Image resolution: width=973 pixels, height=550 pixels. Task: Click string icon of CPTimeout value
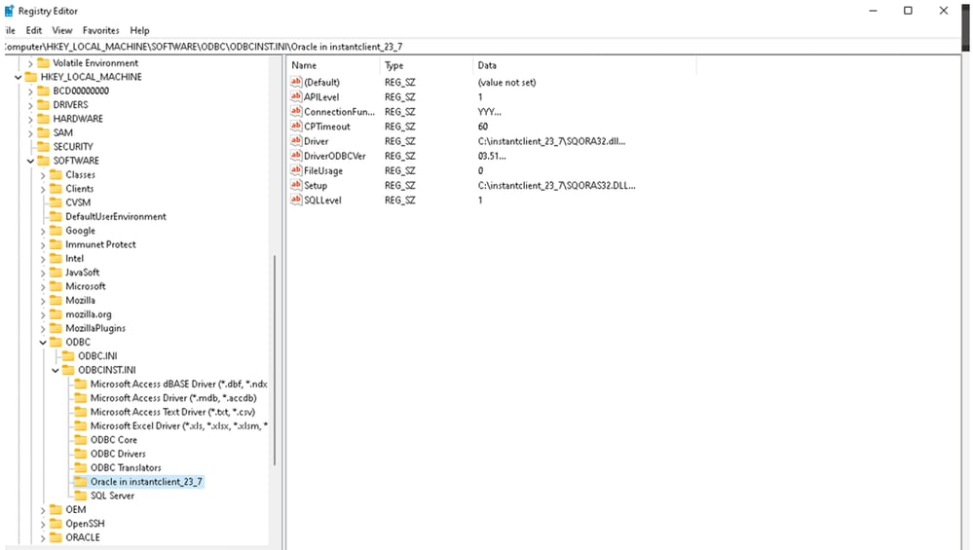[x=296, y=126]
